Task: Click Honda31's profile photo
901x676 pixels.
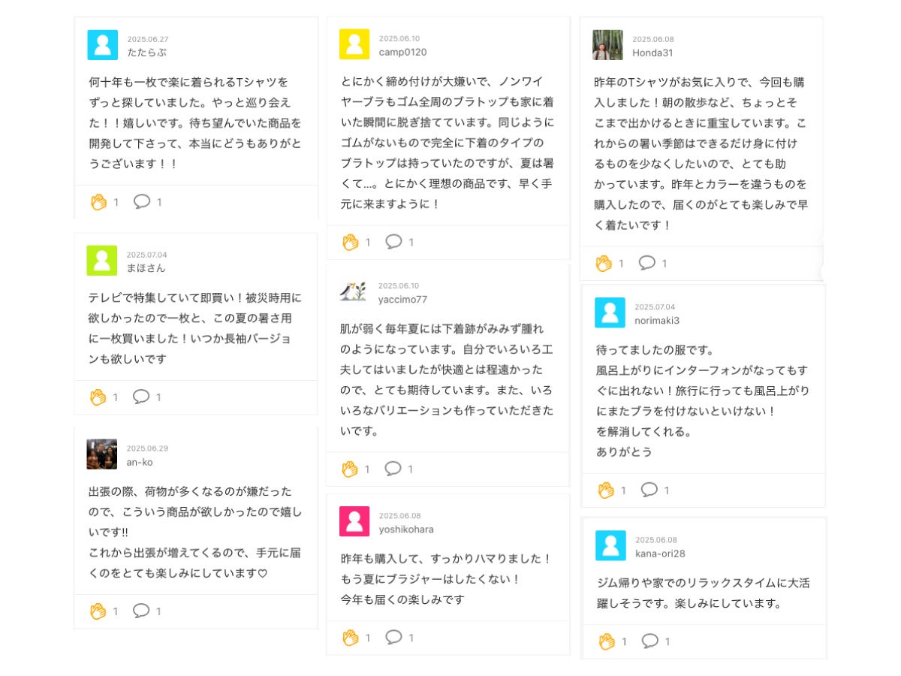Action: (x=607, y=45)
